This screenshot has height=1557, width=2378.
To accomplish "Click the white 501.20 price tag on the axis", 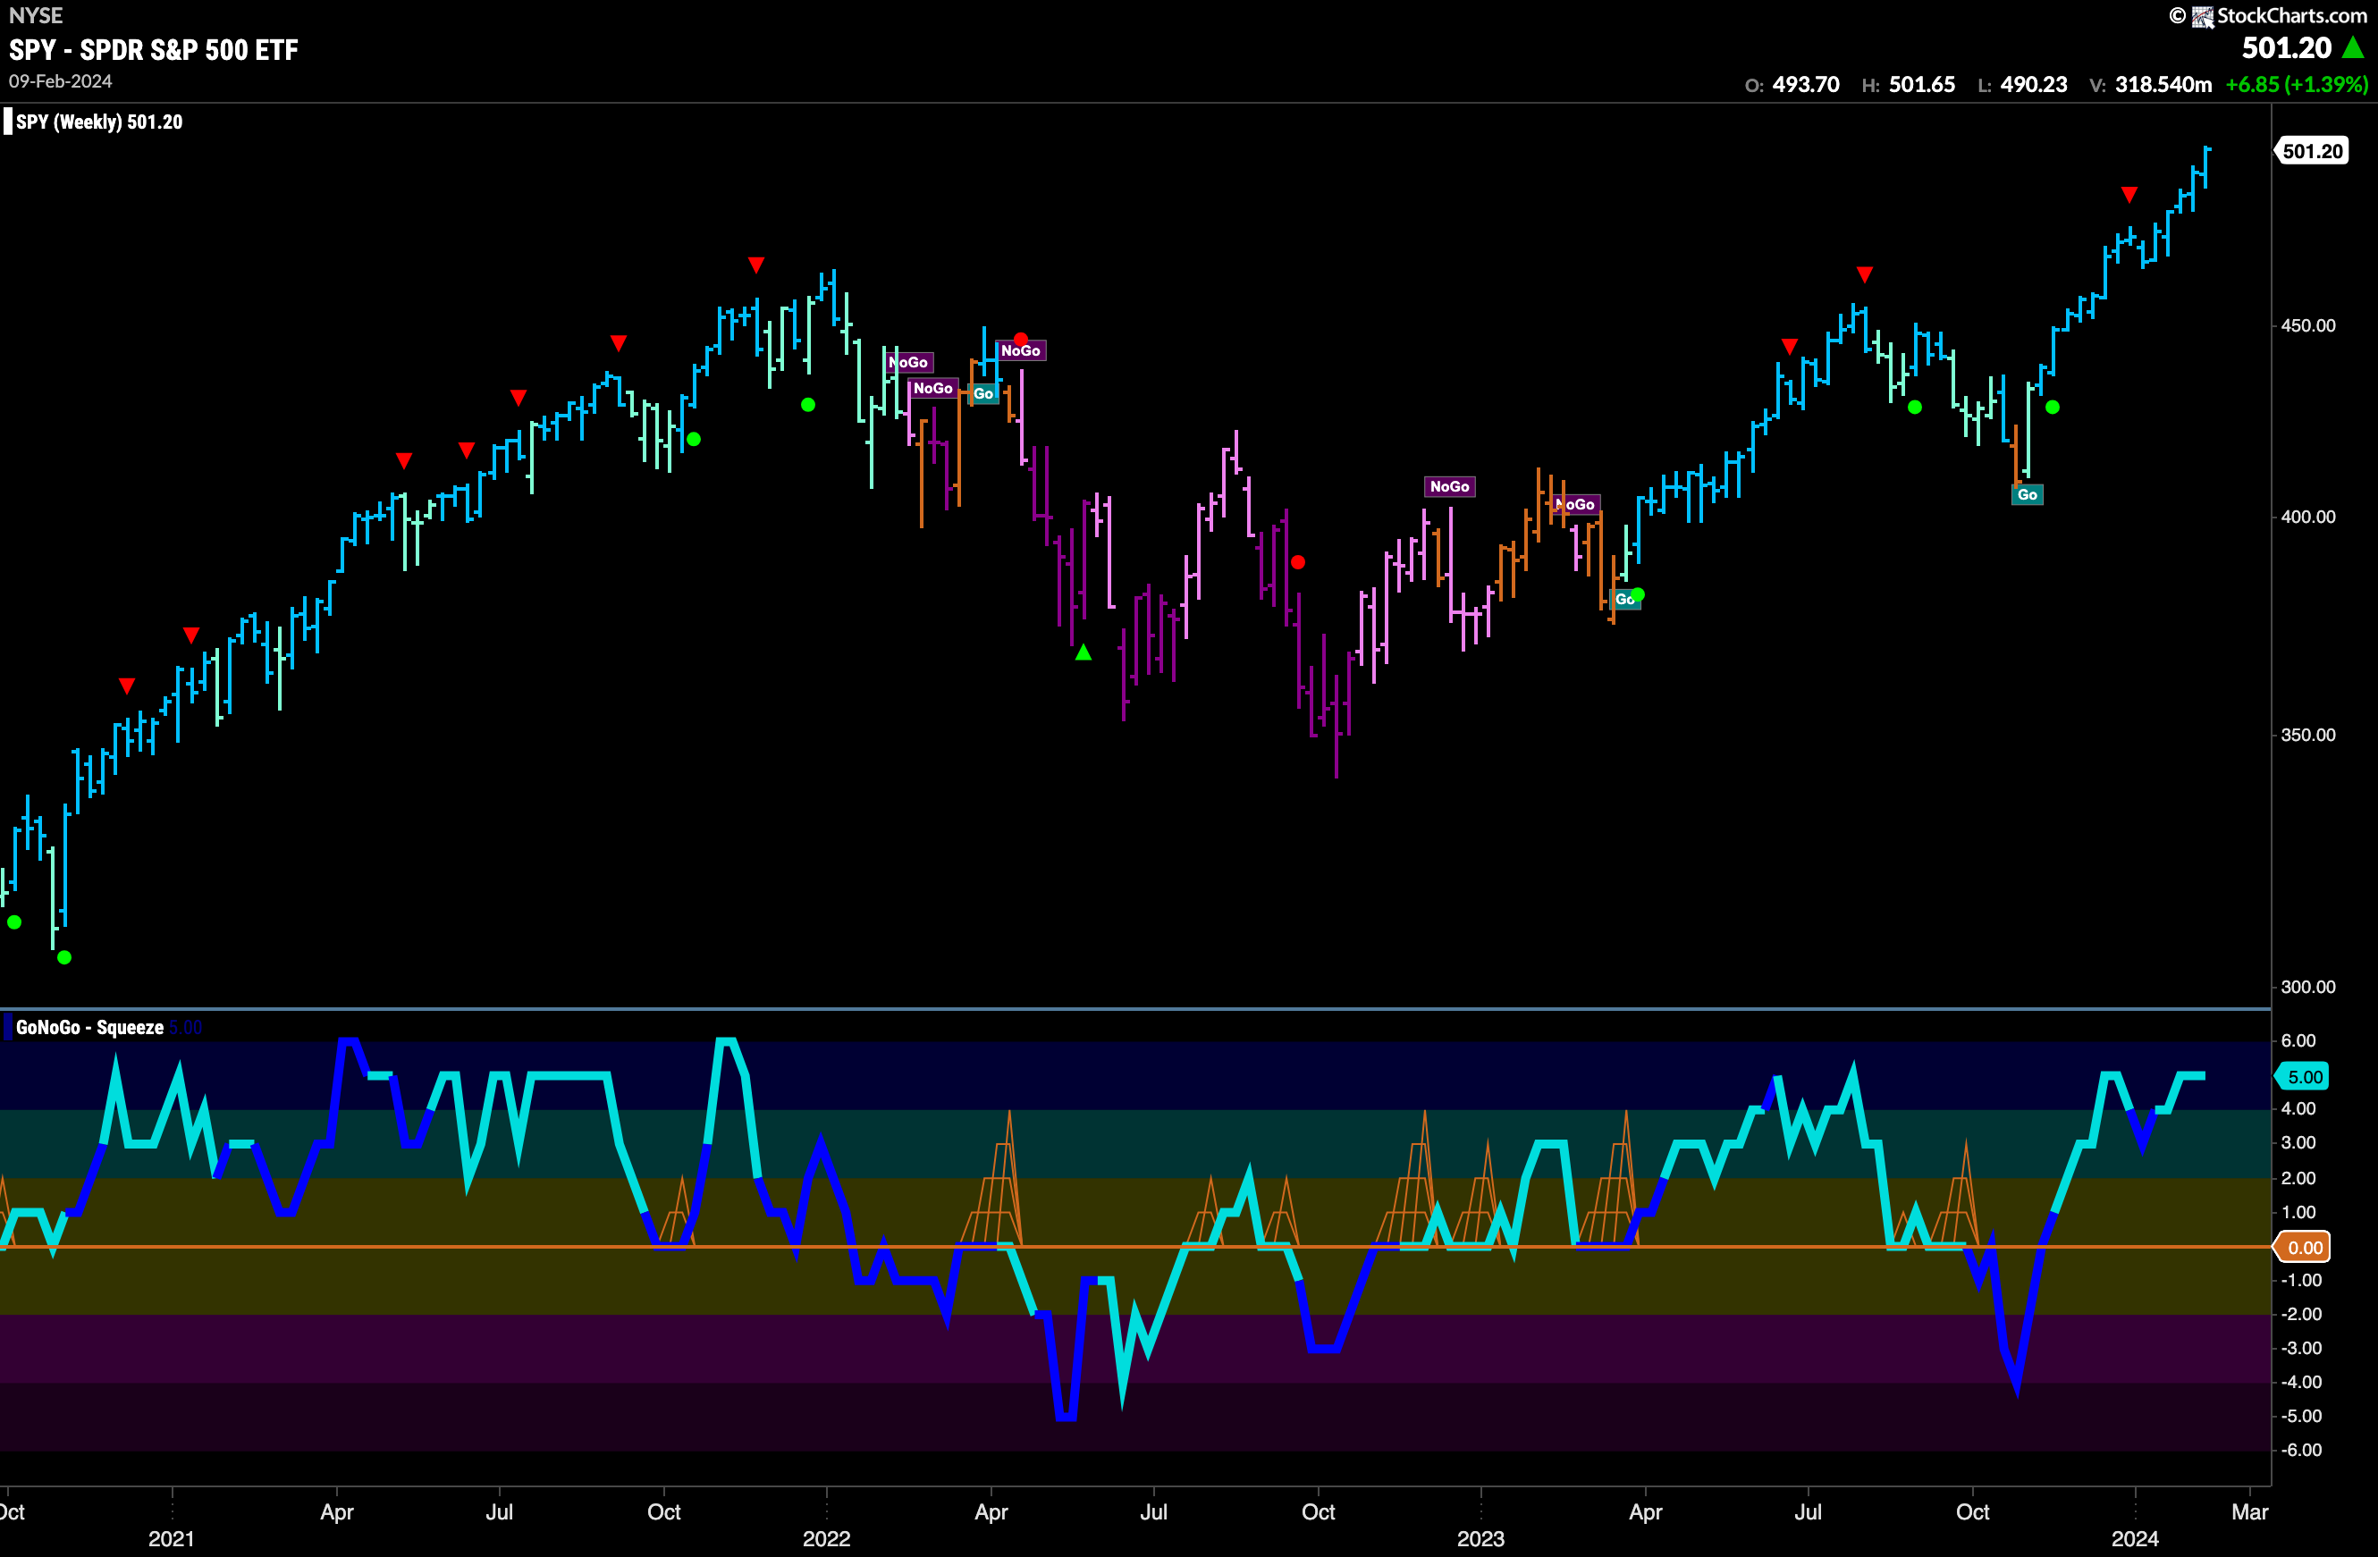I will tap(2312, 151).
